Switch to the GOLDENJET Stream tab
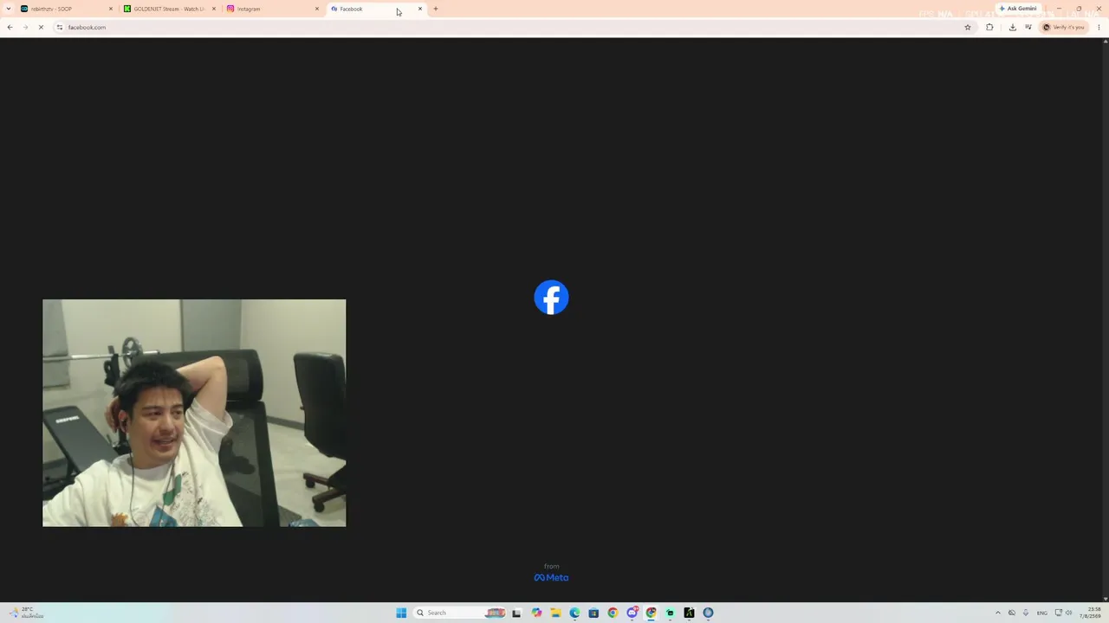The image size is (1109, 623). pyautogui.click(x=169, y=9)
